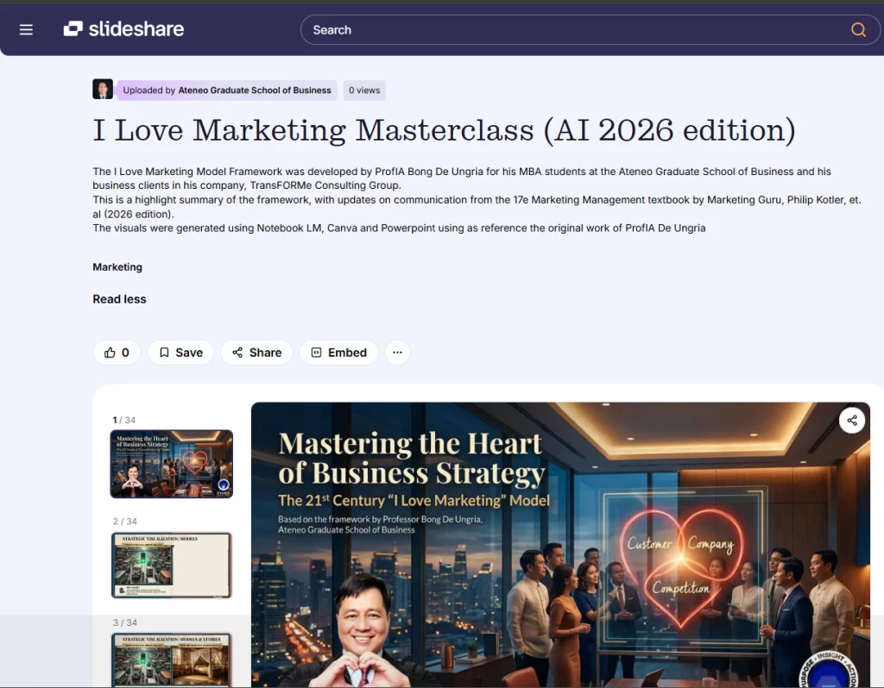
Task: Click the share icon on slide preview
Action: pyautogui.click(x=852, y=421)
